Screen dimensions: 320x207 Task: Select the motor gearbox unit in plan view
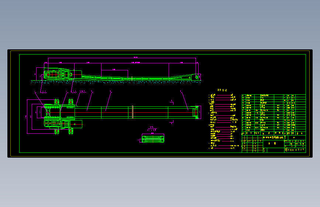point(63,124)
